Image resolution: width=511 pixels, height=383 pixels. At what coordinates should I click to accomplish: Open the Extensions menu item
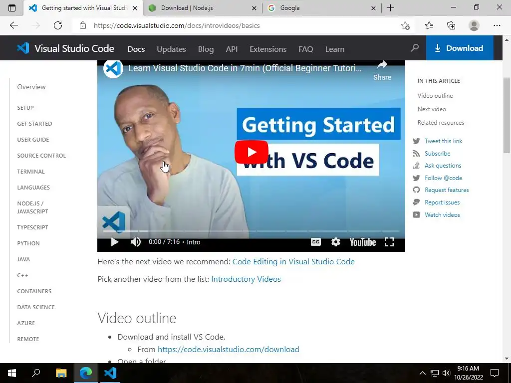point(268,49)
